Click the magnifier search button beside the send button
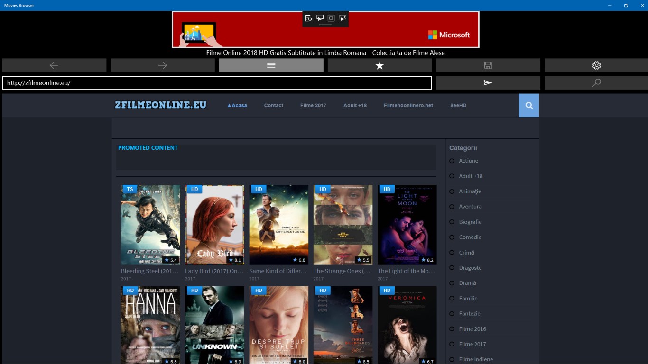 tap(596, 83)
